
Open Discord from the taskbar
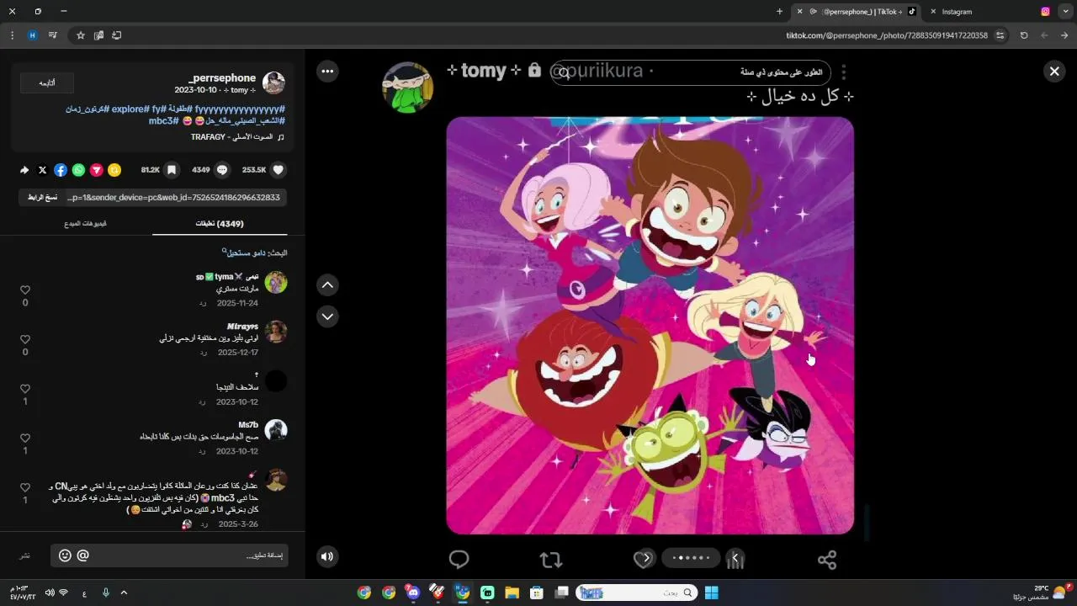tap(413, 593)
